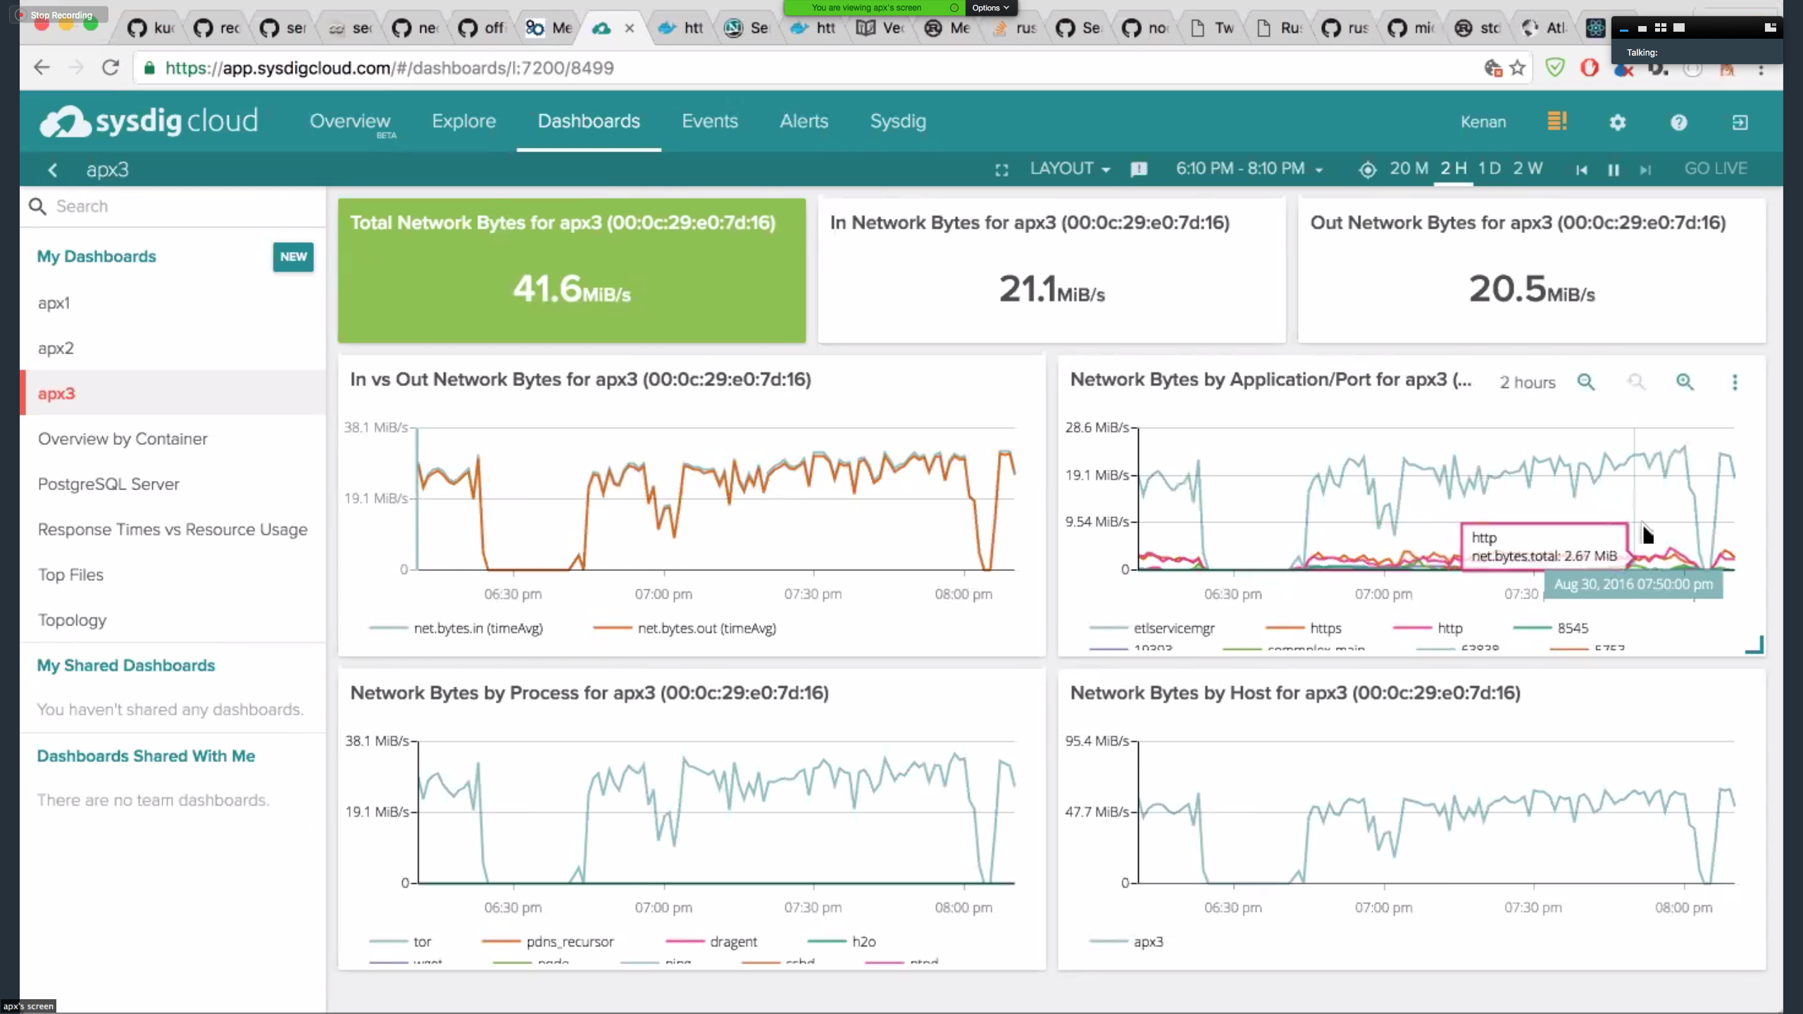Open the notifications list icon next to Kenan
The width and height of the screenshot is (1803, 1014).
(1556, 122)
